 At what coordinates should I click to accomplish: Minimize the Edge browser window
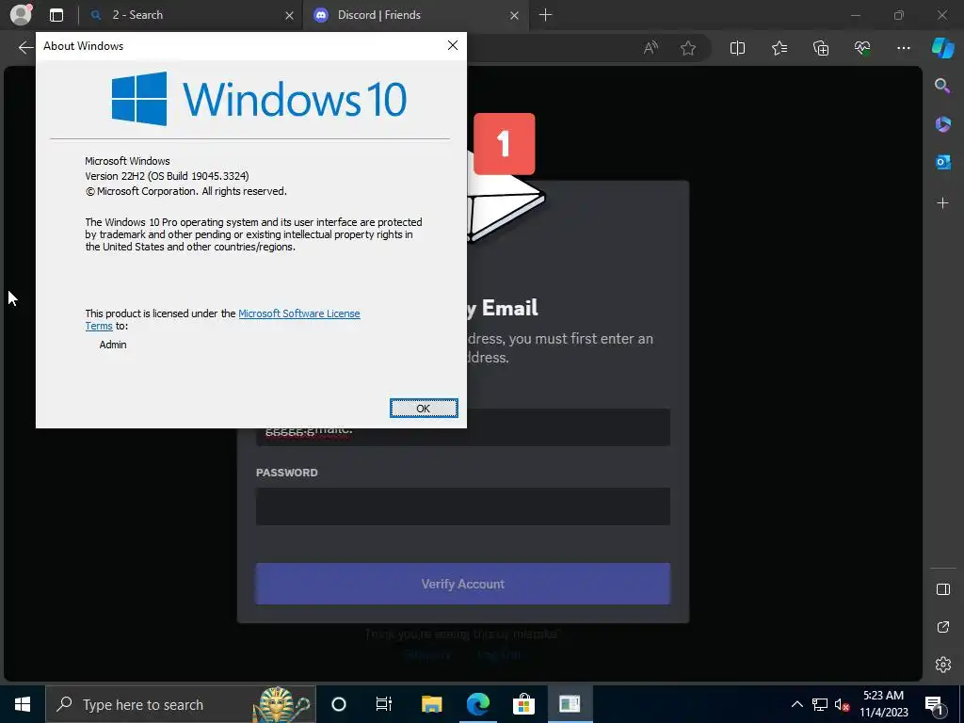tap(855, 15)
